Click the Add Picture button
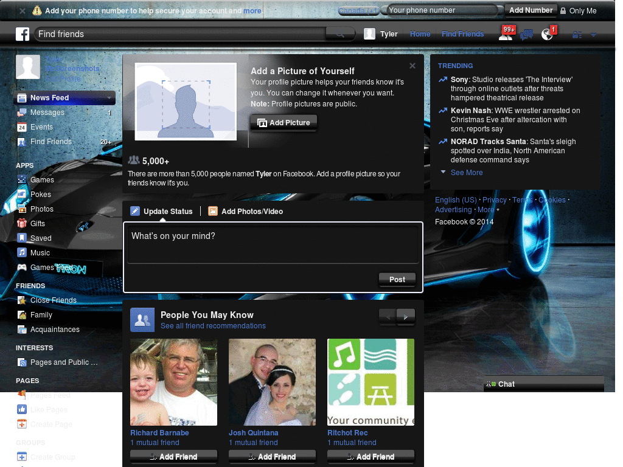Screen dimensions: 623x467 click(x=284, y=123)
